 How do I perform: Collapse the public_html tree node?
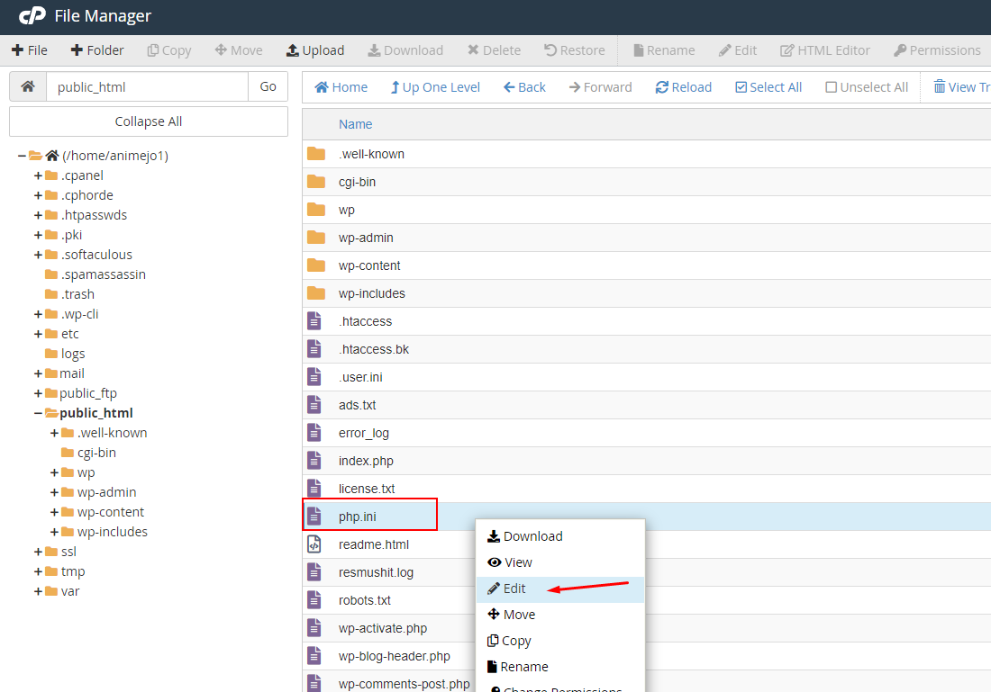tap(38, 413)
